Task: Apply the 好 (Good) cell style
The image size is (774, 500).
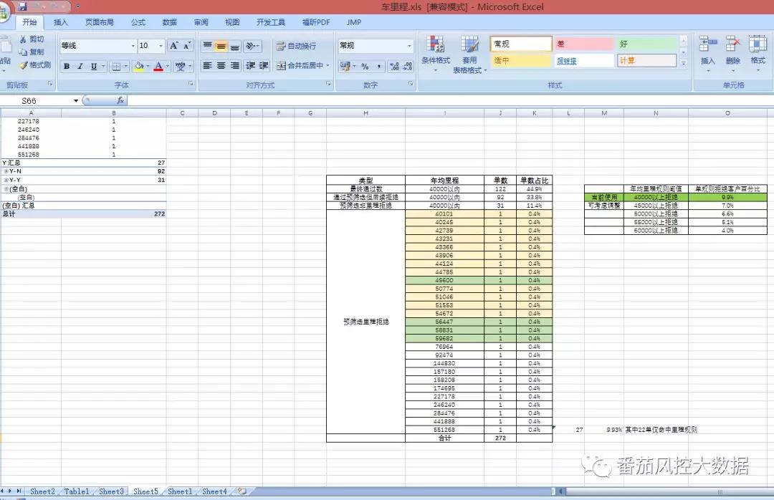Action: (x=647, y=44)
